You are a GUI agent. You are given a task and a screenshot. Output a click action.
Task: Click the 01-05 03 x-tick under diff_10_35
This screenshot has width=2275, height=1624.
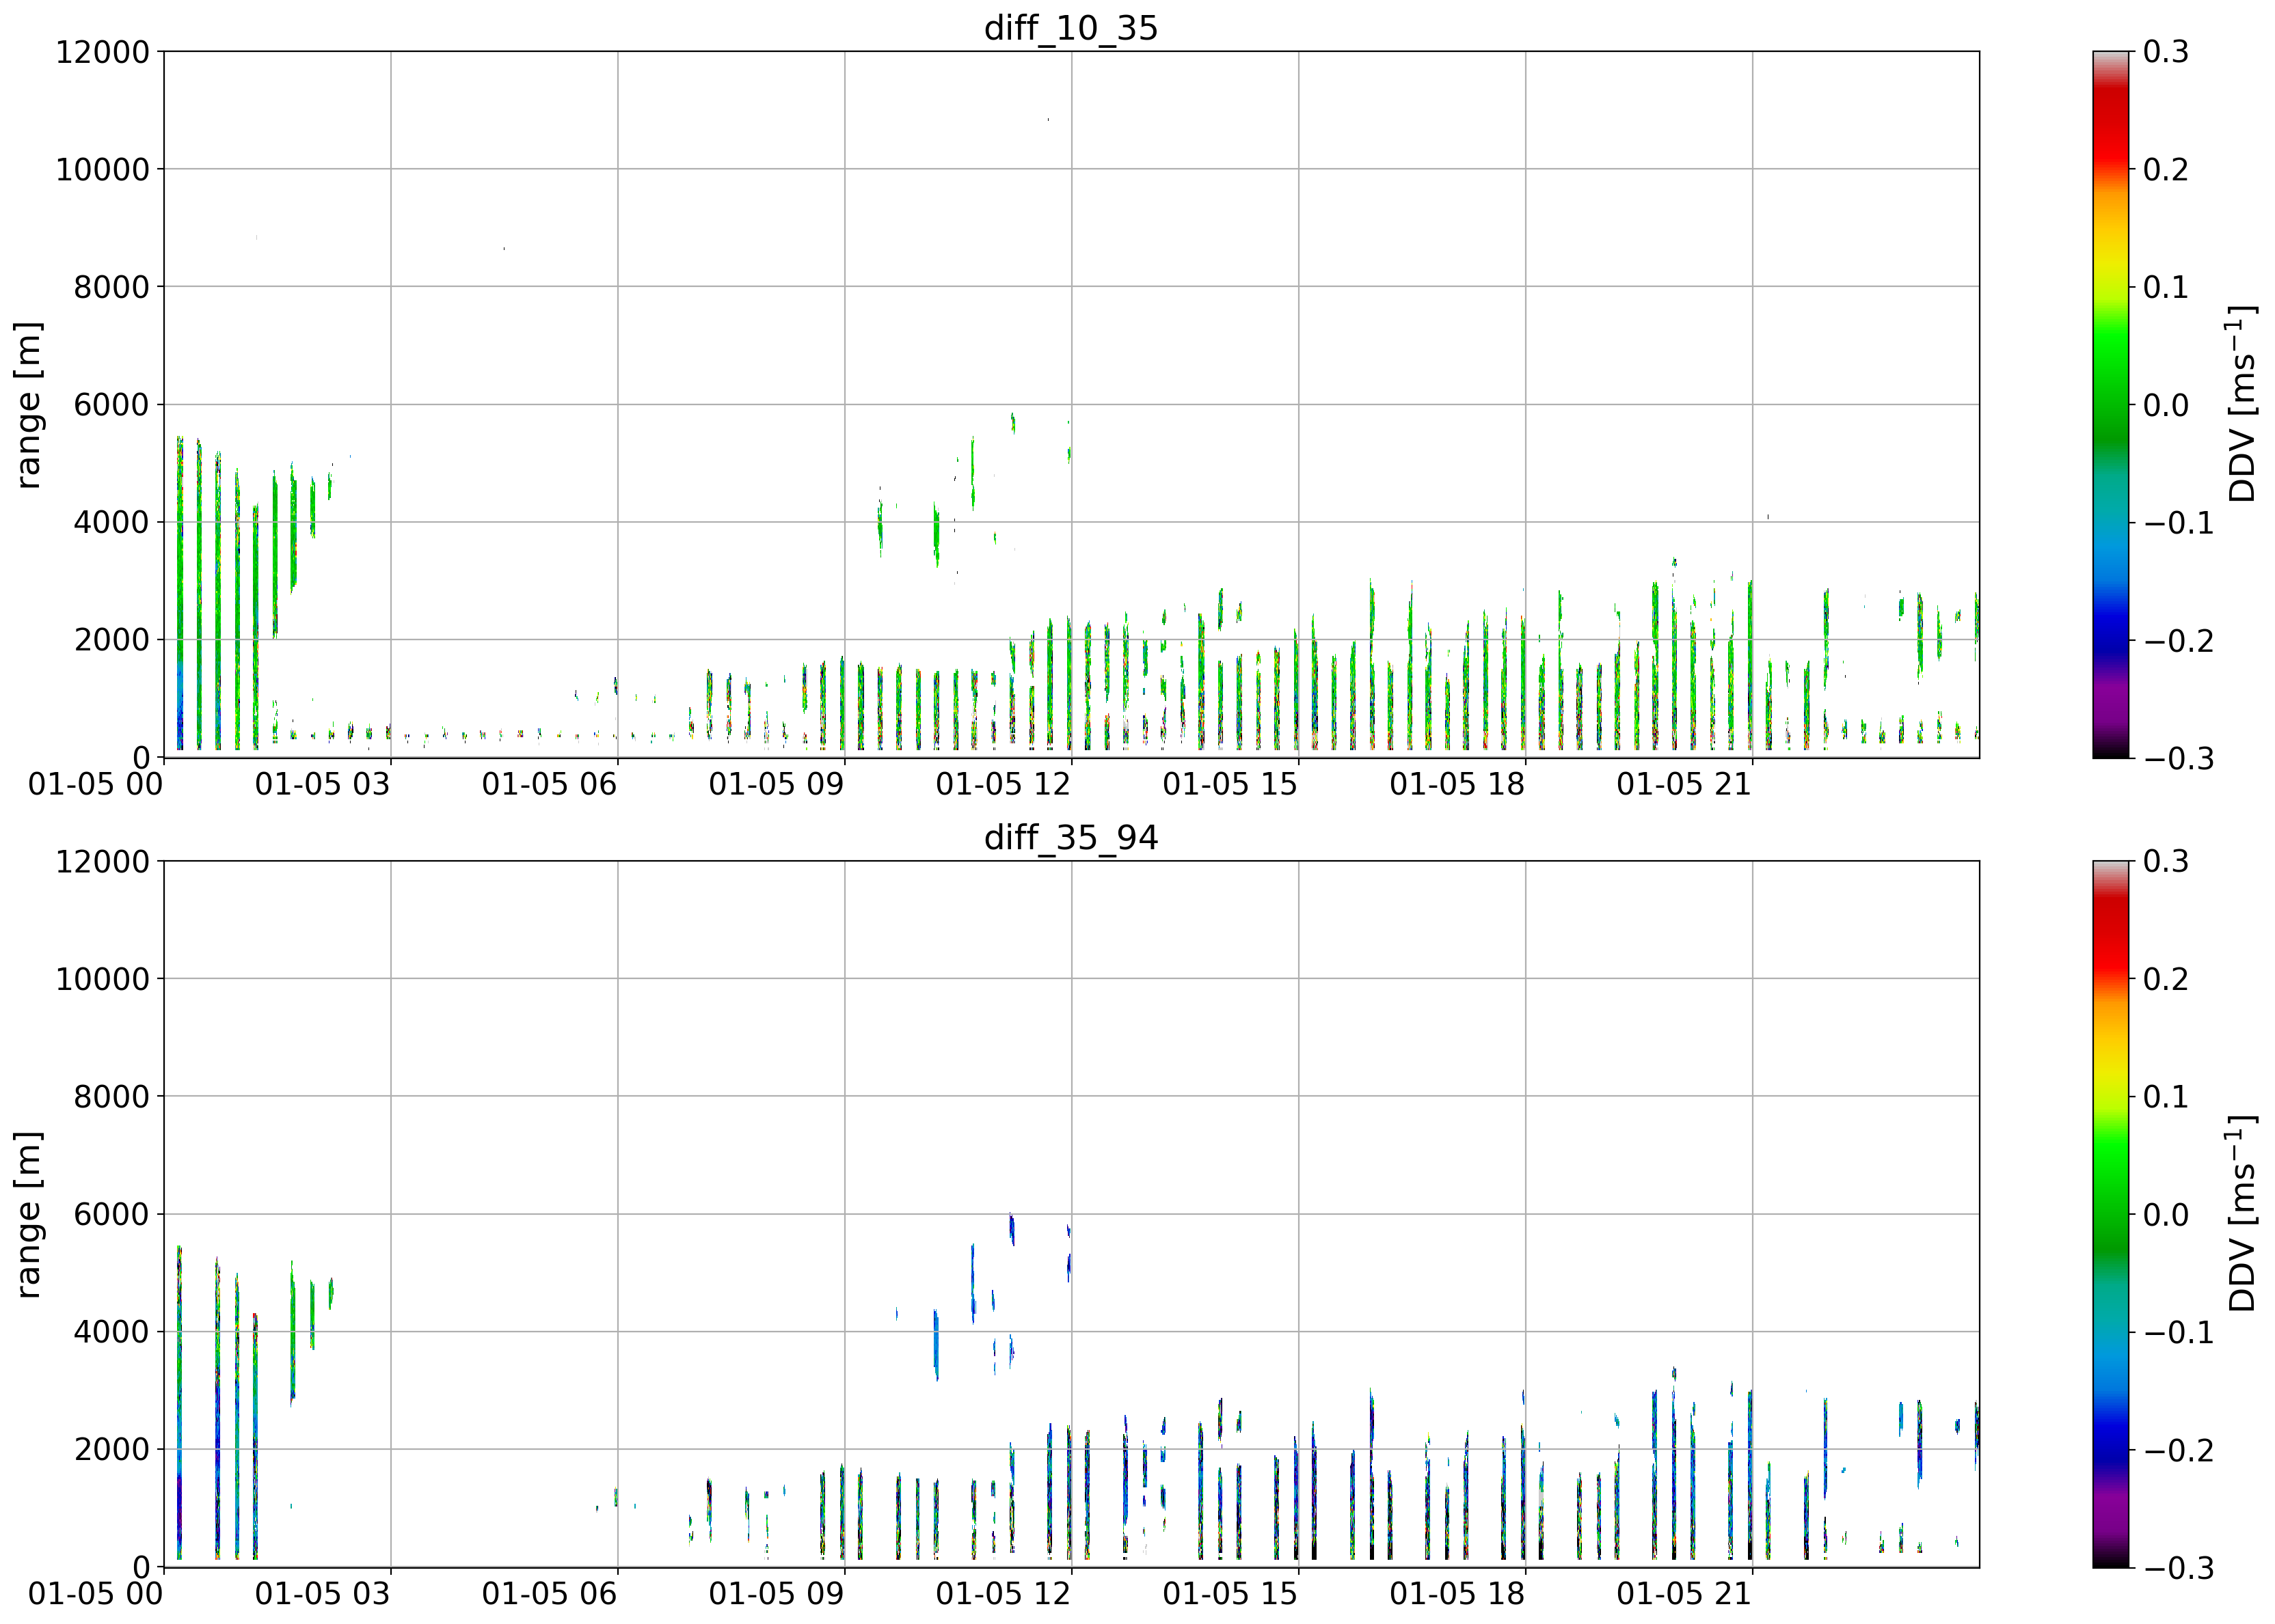[x=322, y=784]
